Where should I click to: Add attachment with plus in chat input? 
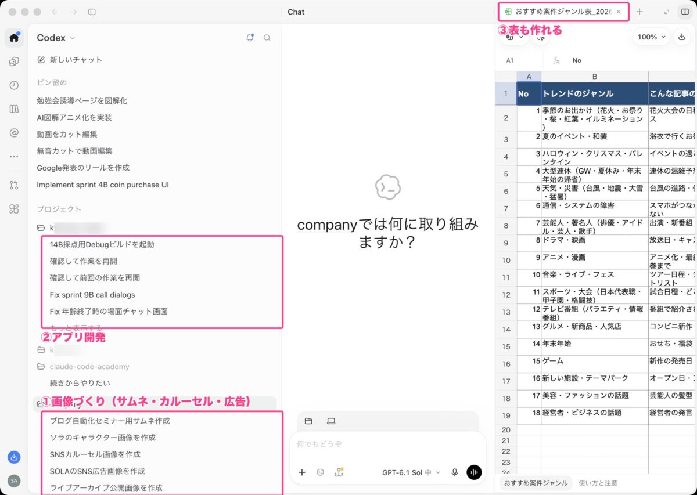[302, 472]
